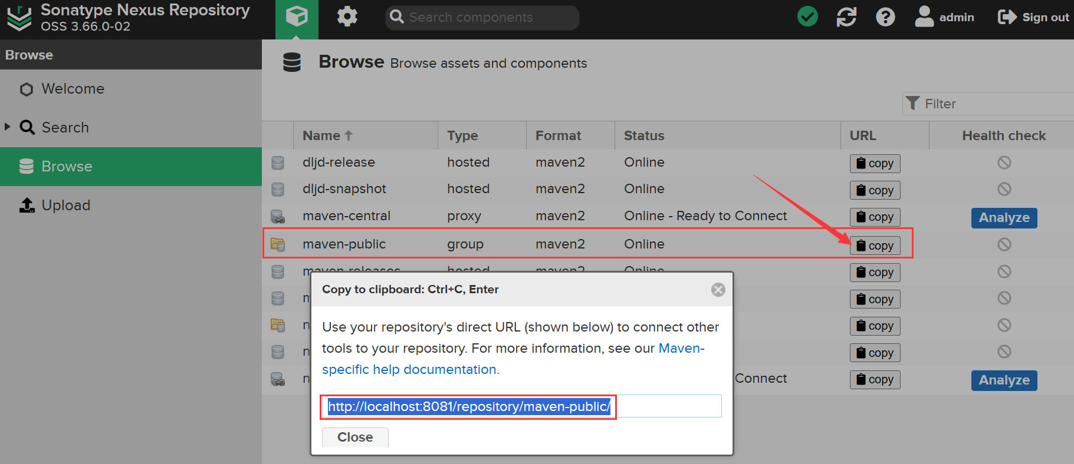The width and height of the screenshot is (1074, 464).
Task: Copy URL for maven-public
Action: click(875, 246)
